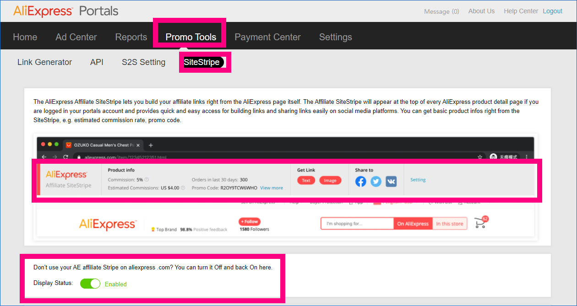
Task: Click the Twitter share icon
Action: (376, 182)
